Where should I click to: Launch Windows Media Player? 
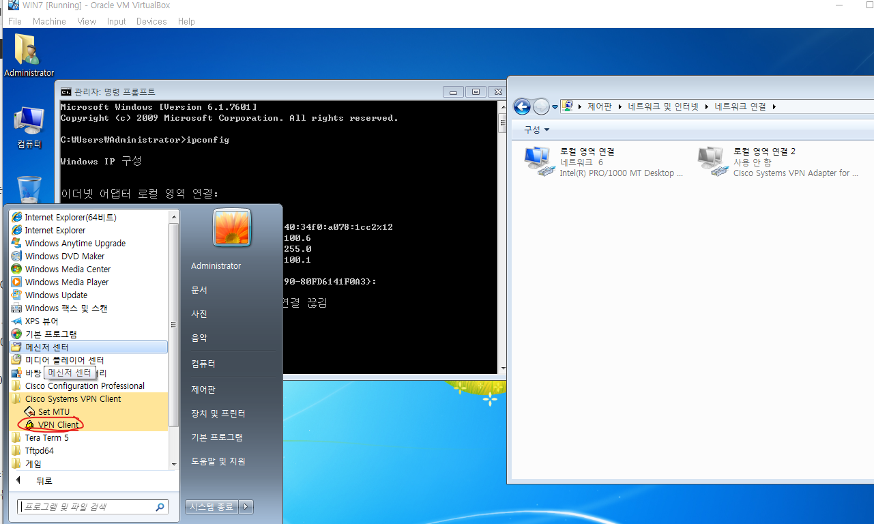[x=67, y=282]
